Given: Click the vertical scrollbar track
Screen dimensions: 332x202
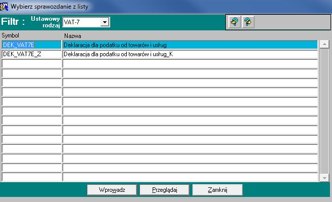Looking at the screenshot, I should coord(324,111).
